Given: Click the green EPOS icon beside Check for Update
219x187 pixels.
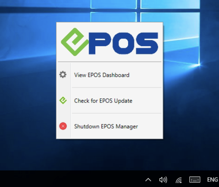Looking at the screenshot, I should (x=63, y=100).
